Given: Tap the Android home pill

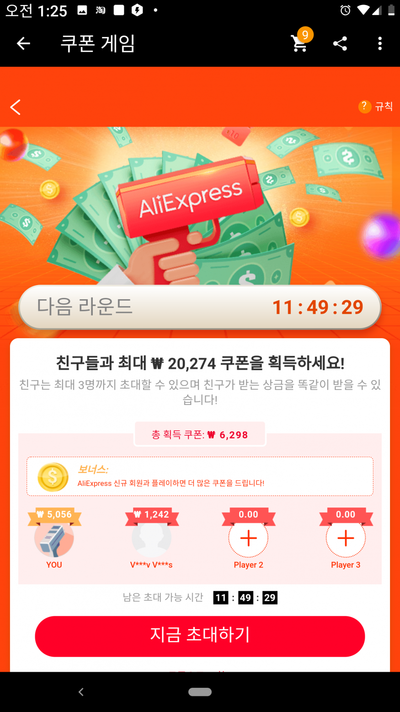Looking at the screenshot, I should (200, 692).
